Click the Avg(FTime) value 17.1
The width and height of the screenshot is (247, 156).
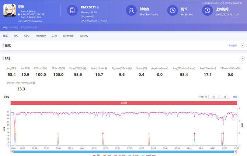(208, 75)
